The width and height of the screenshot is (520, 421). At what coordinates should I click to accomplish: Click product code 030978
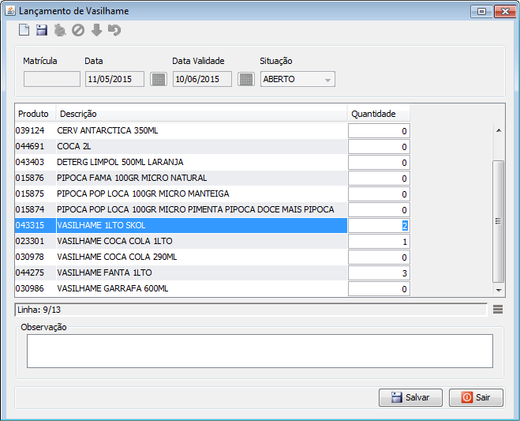30,257
